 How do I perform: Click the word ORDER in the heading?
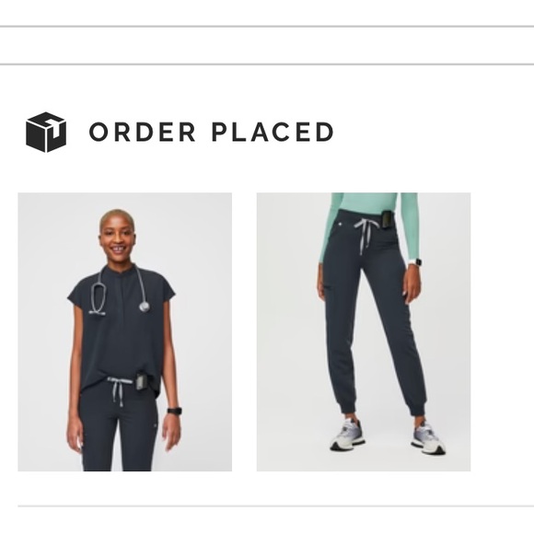[143, 132]
